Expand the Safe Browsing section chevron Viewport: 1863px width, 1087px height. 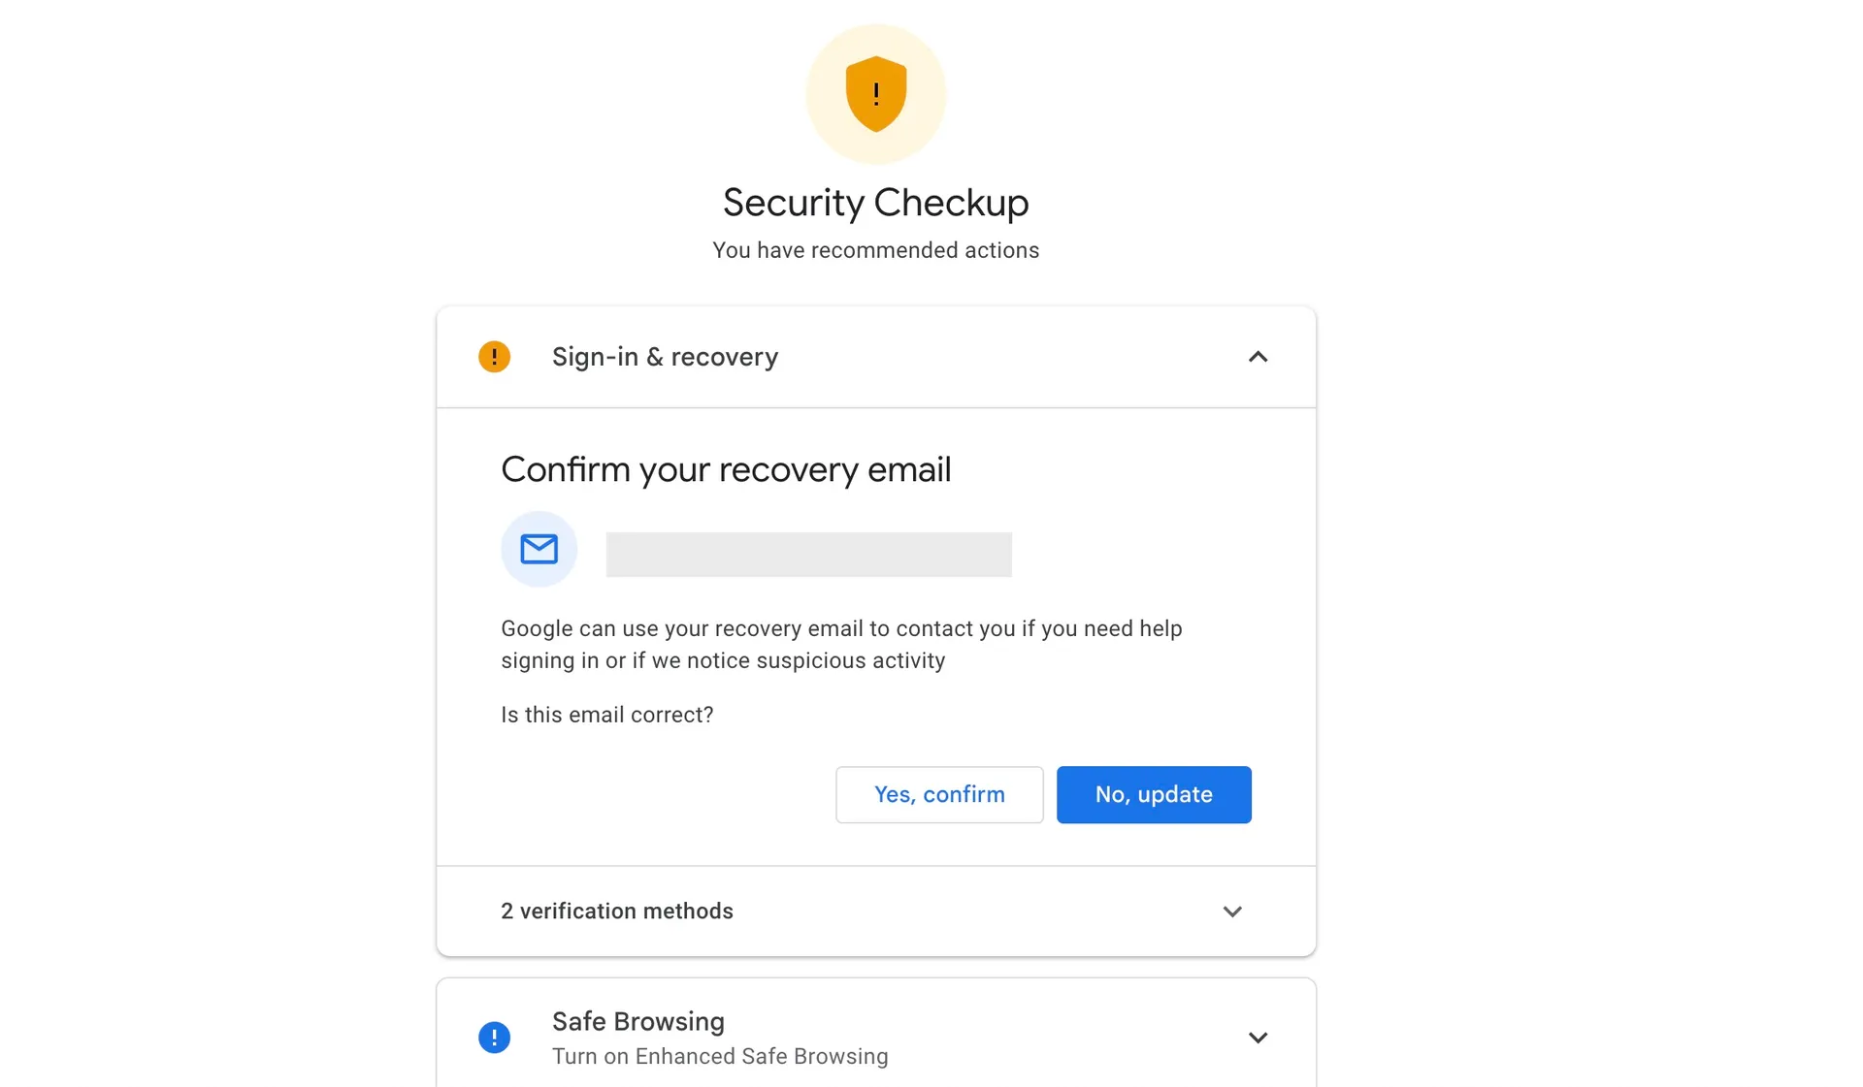point(1258,1038)
